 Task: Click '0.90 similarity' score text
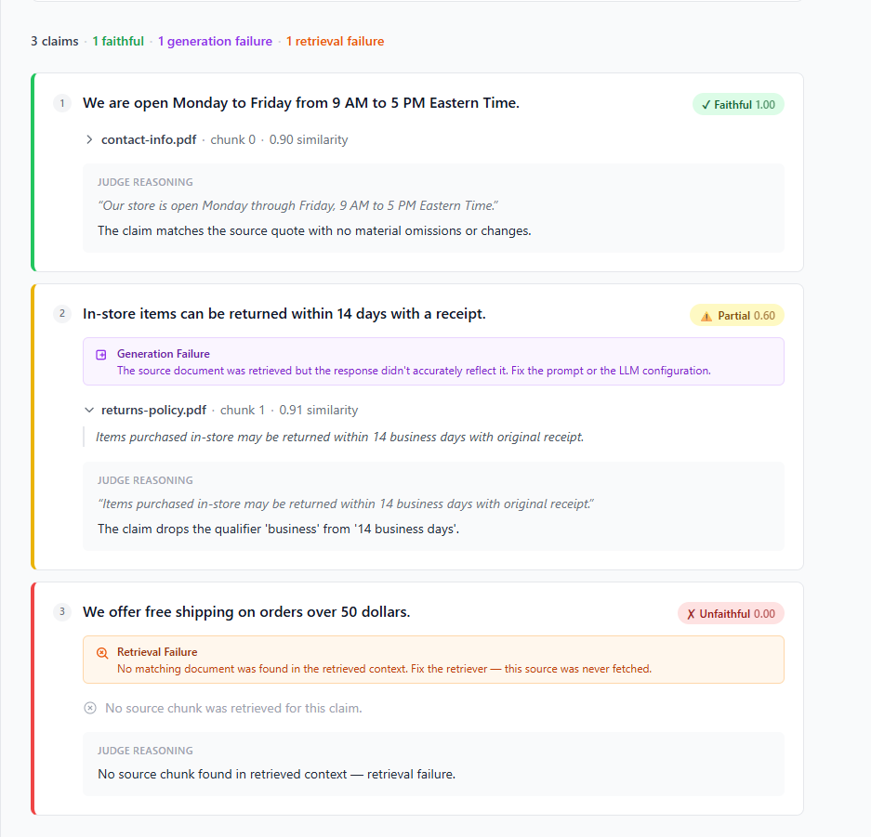(x=309, y=140)
